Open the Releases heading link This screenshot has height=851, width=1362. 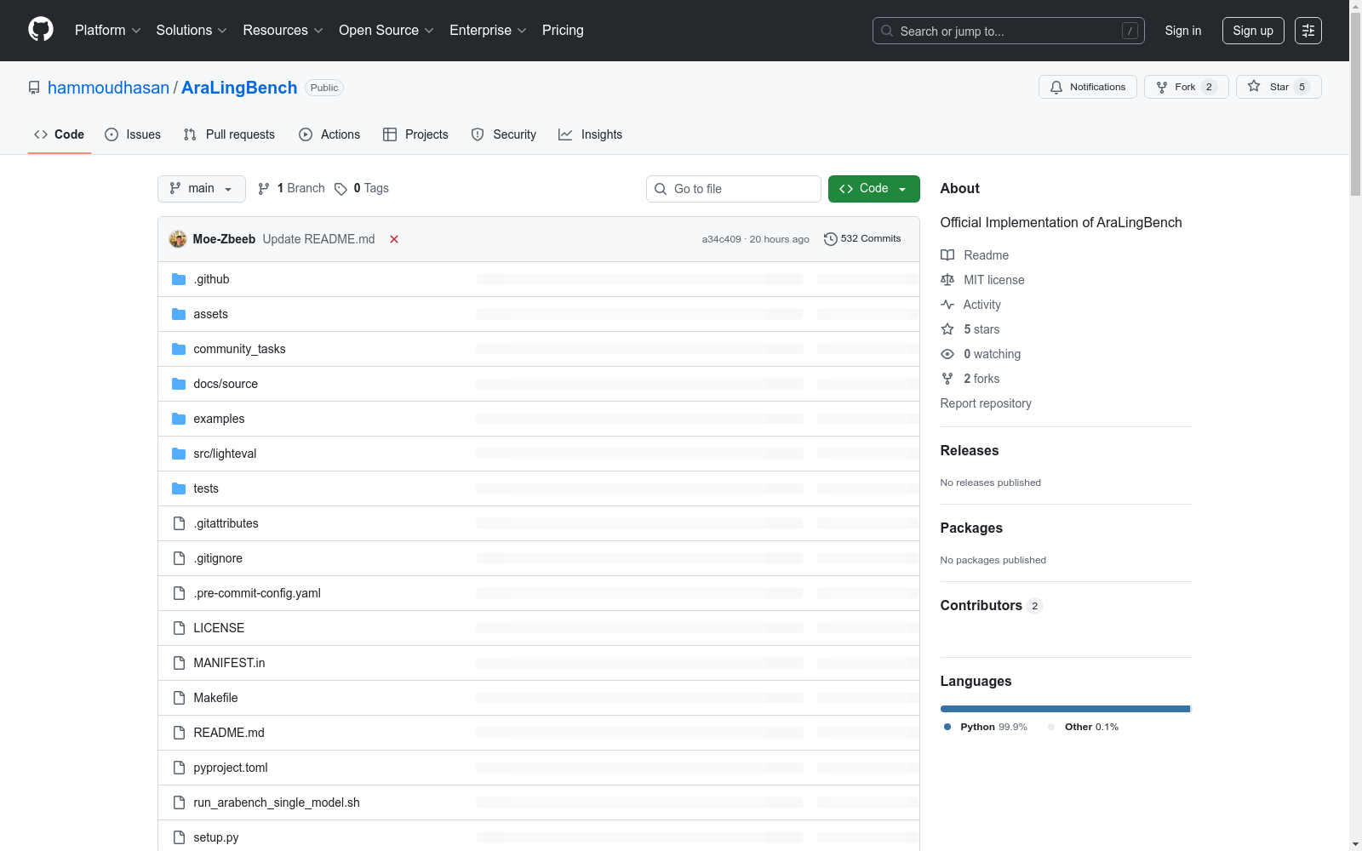point(970,451)
